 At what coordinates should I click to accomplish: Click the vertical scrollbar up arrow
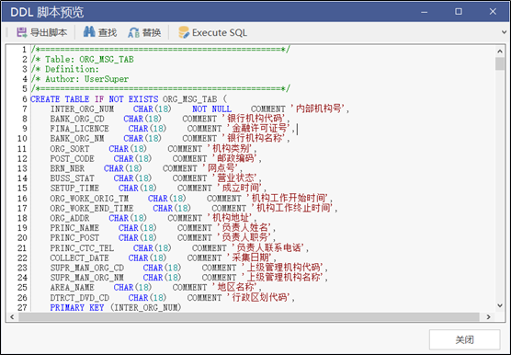(x=500, y=52)
